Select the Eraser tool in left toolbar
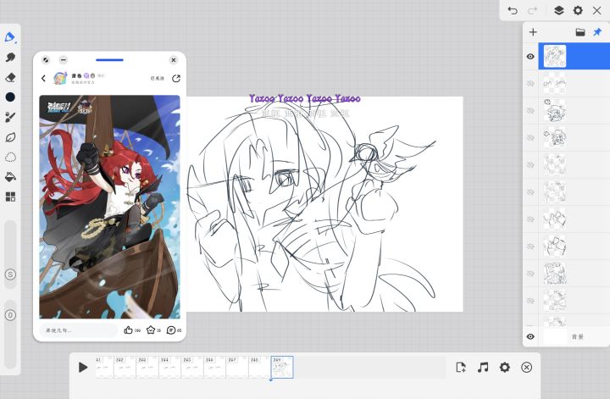Viewport: 610px width, 399px height. pyautogui.click(x=10, y=77)
